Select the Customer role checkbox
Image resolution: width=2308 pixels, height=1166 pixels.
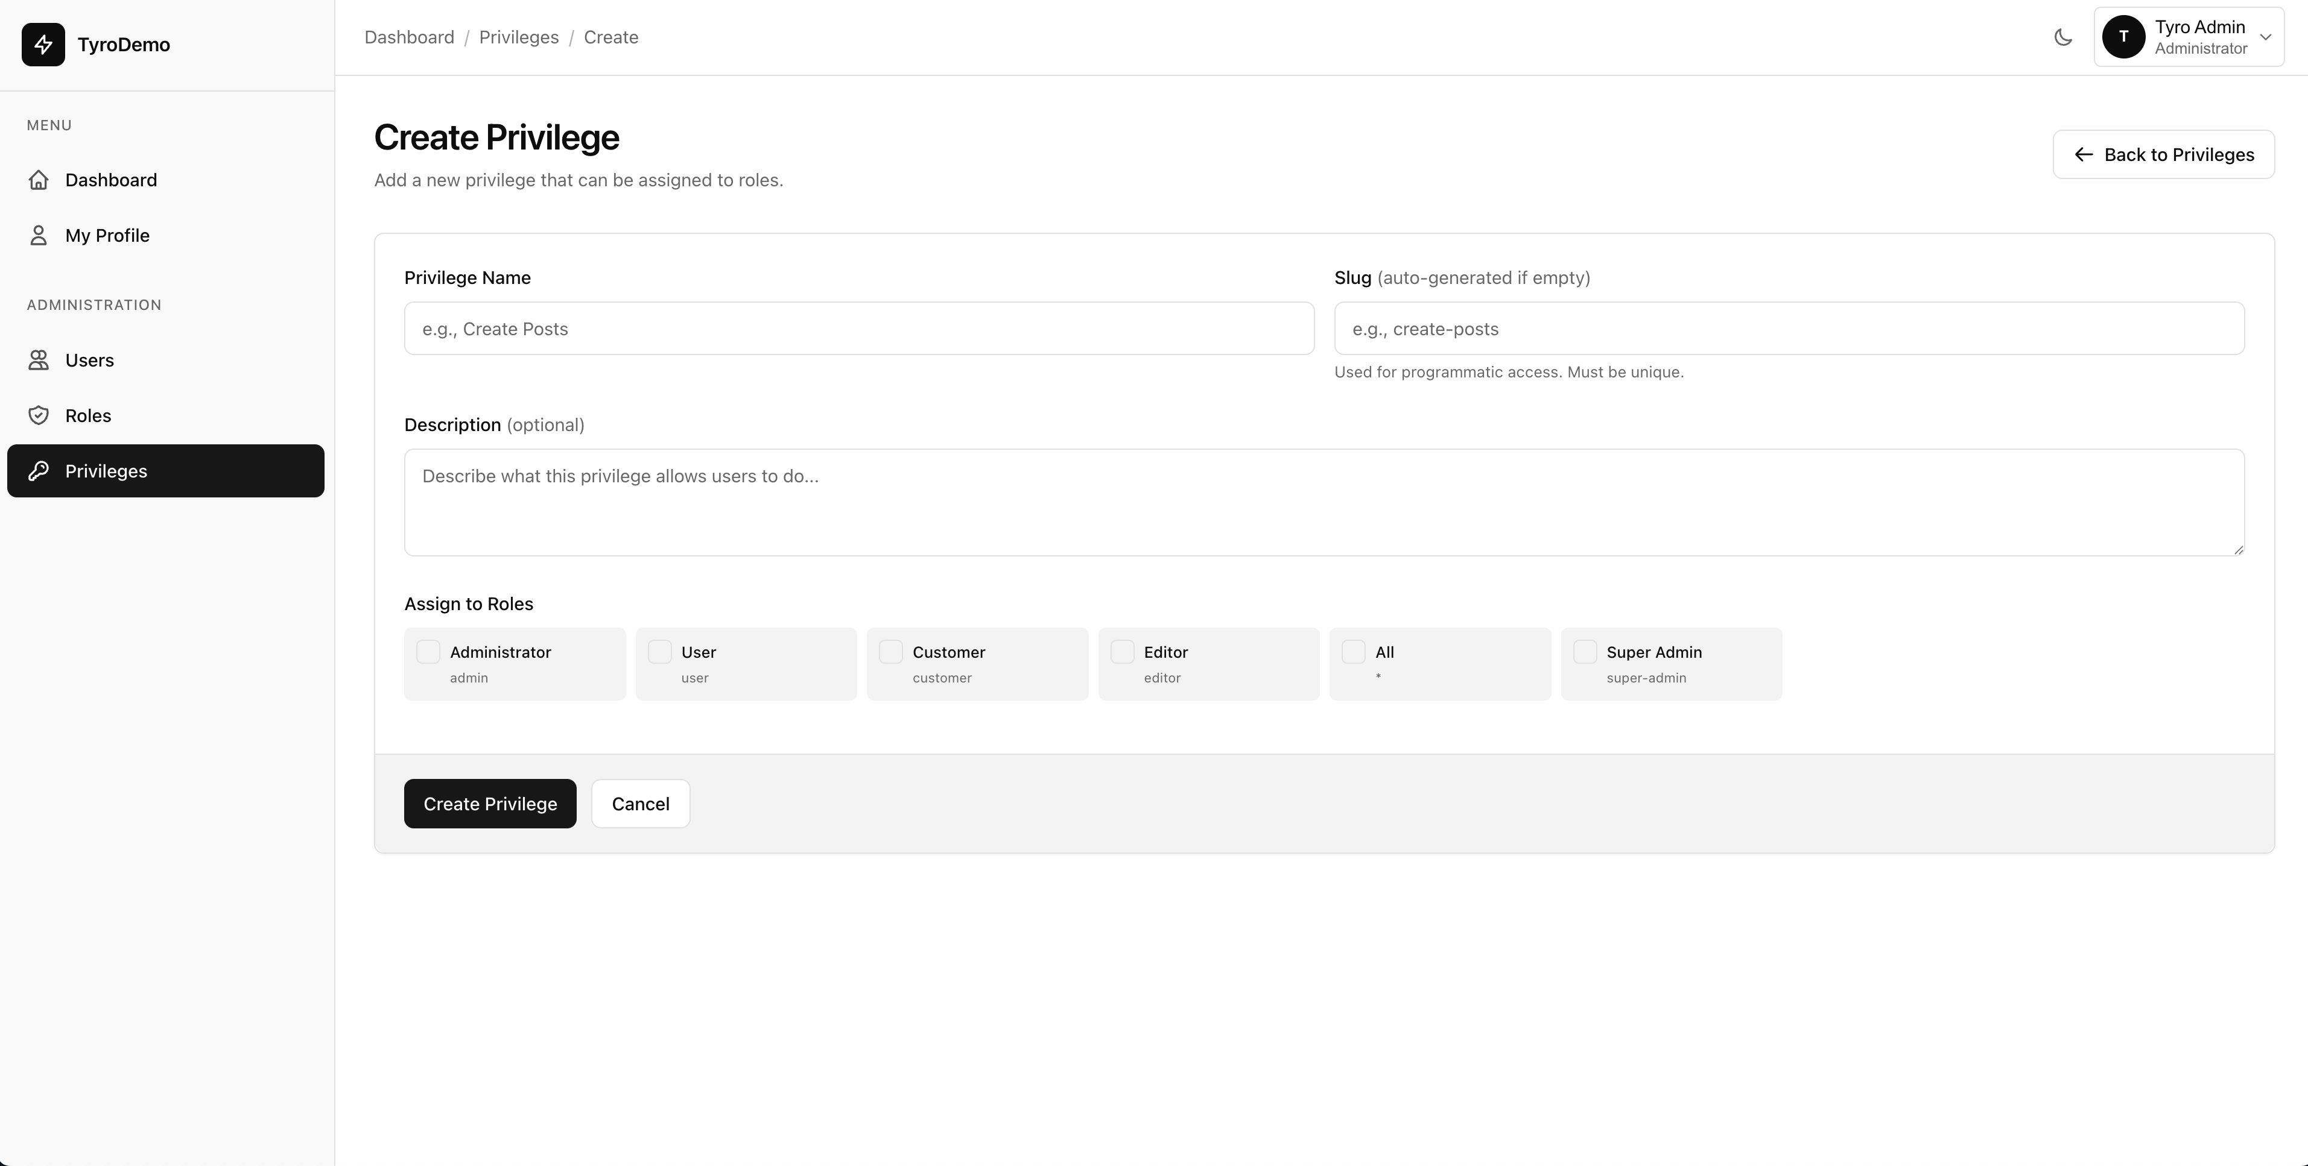click(890, 652)
